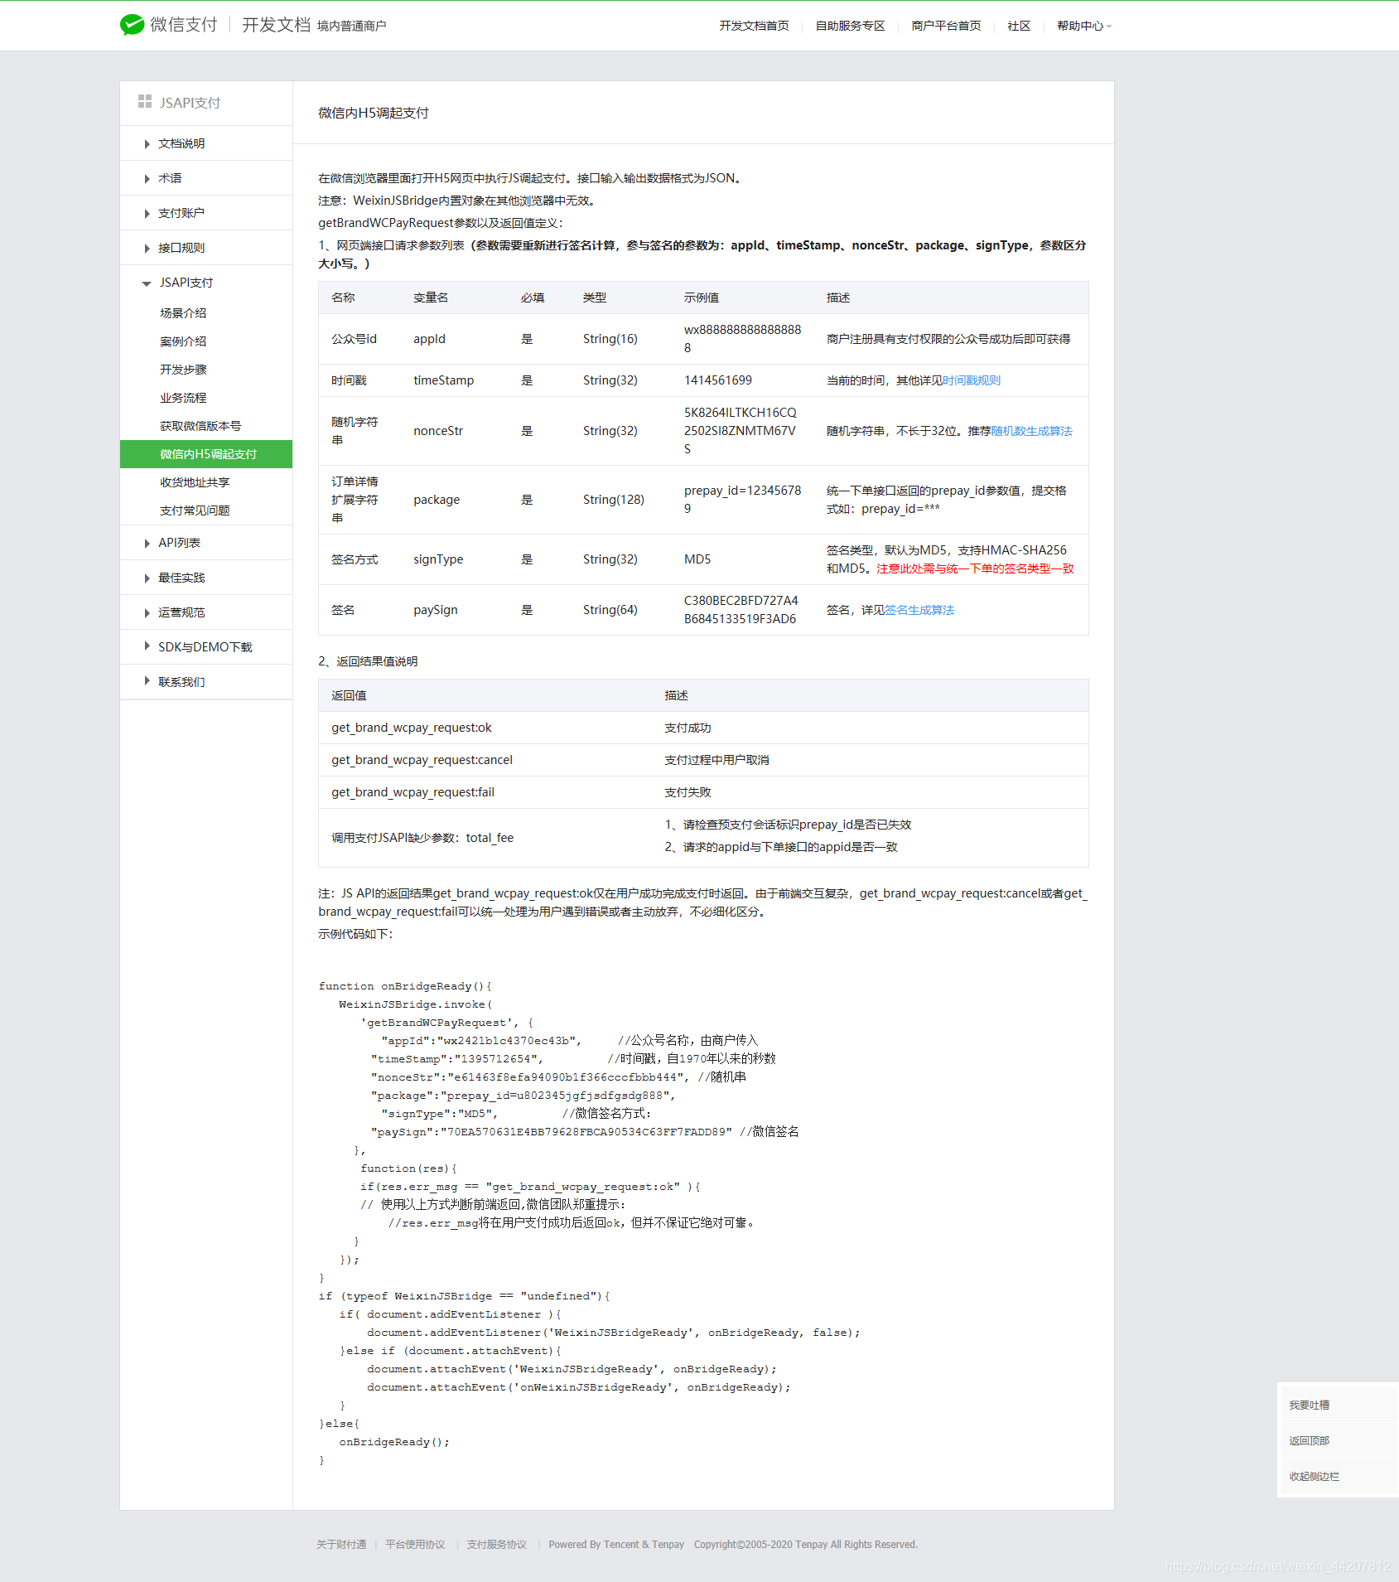The image size is (1399, 1582).
Task: Select 场景介绍 in the sidebar
Action: click(183, 313)
